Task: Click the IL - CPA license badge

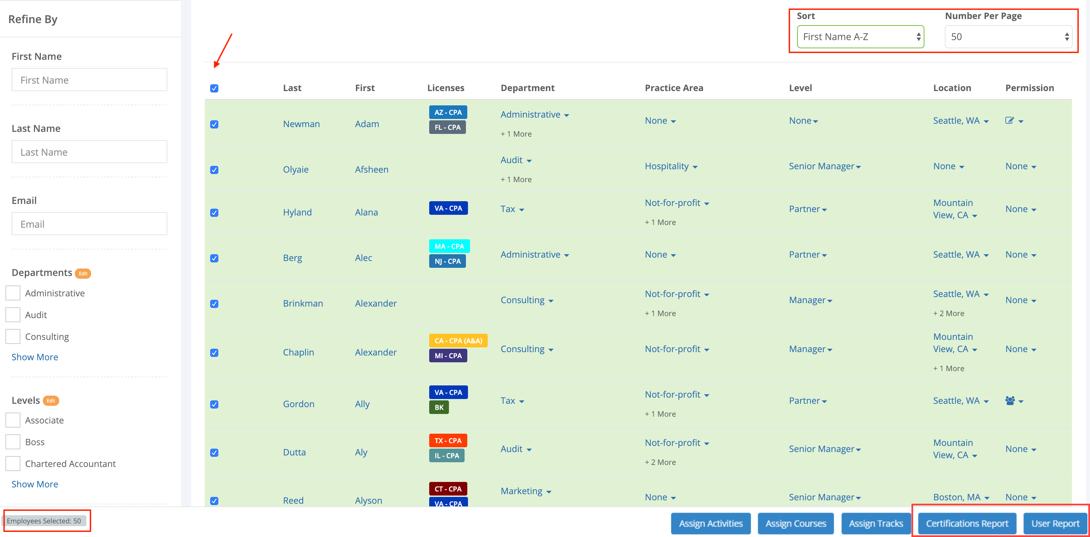Action: click(447, 455)
